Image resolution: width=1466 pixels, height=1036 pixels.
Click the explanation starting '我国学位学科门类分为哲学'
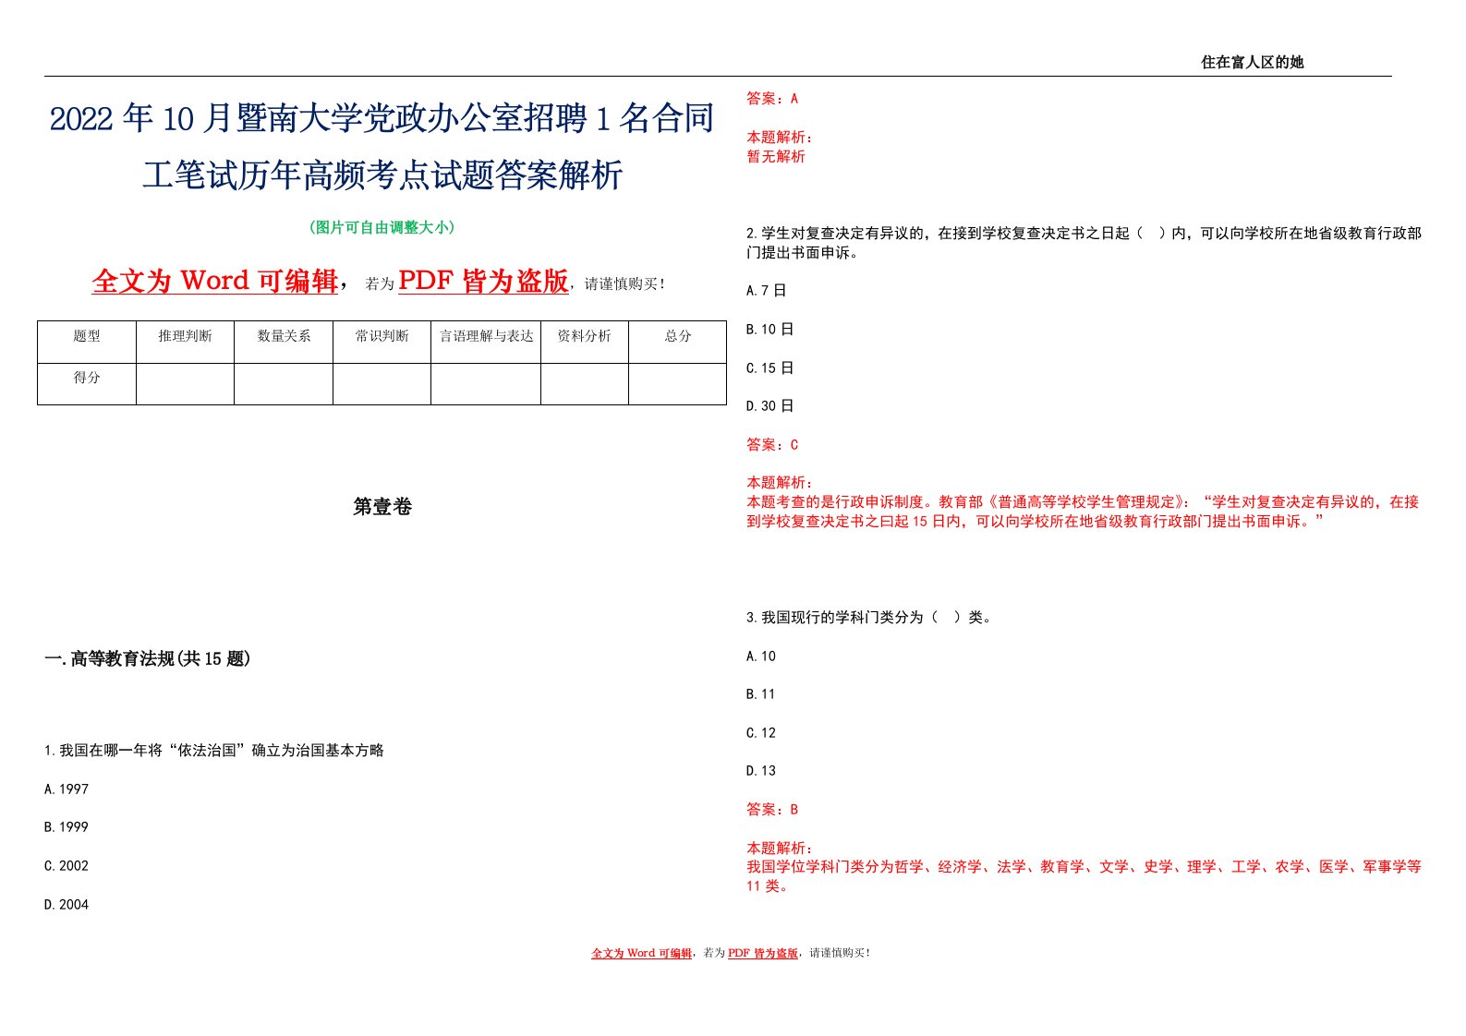coord(1084,876)
